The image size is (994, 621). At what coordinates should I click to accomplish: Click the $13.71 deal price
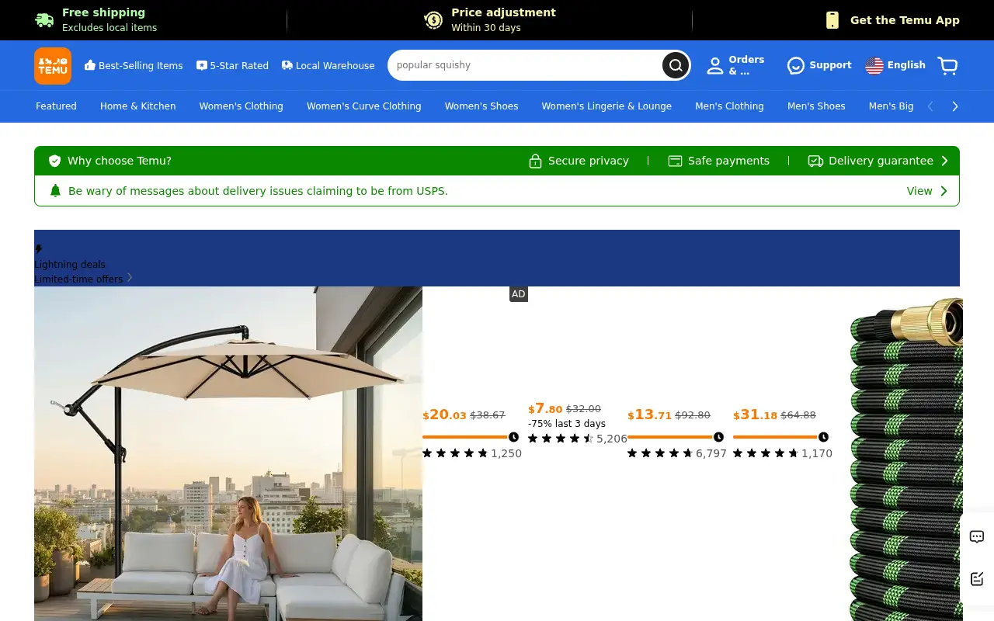649,415
